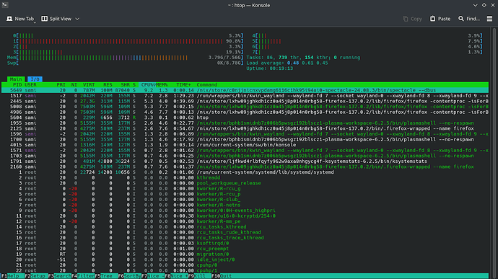Image resolution: width=498 pixels, height=279 pixels.
Task: Click F6 SortBy in the footer
Action: coord(130,276)
